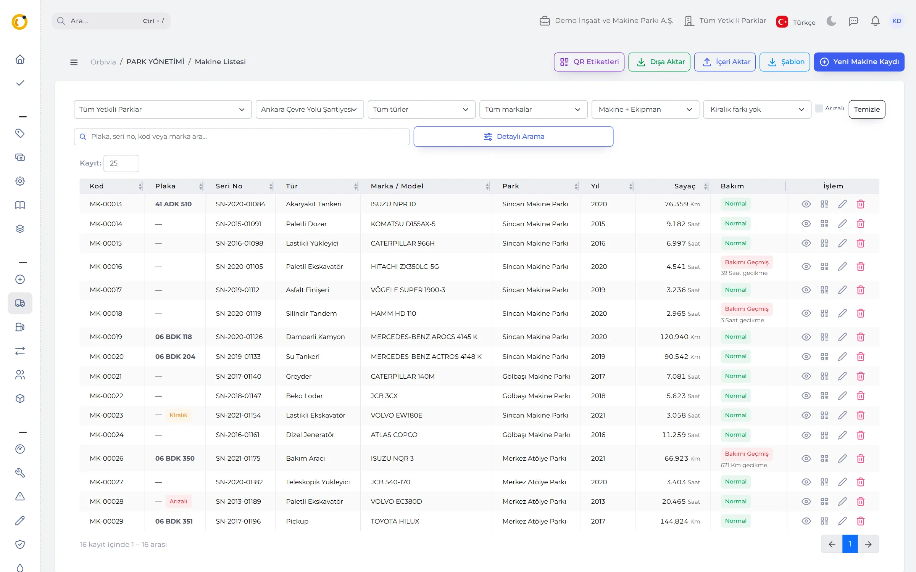
Task: Show QR code for MK-00019
Action: pyautogui.click(x=824, y=337)
